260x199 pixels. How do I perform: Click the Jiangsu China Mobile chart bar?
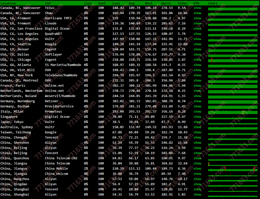pyautogui.click(x=233, y=168)
